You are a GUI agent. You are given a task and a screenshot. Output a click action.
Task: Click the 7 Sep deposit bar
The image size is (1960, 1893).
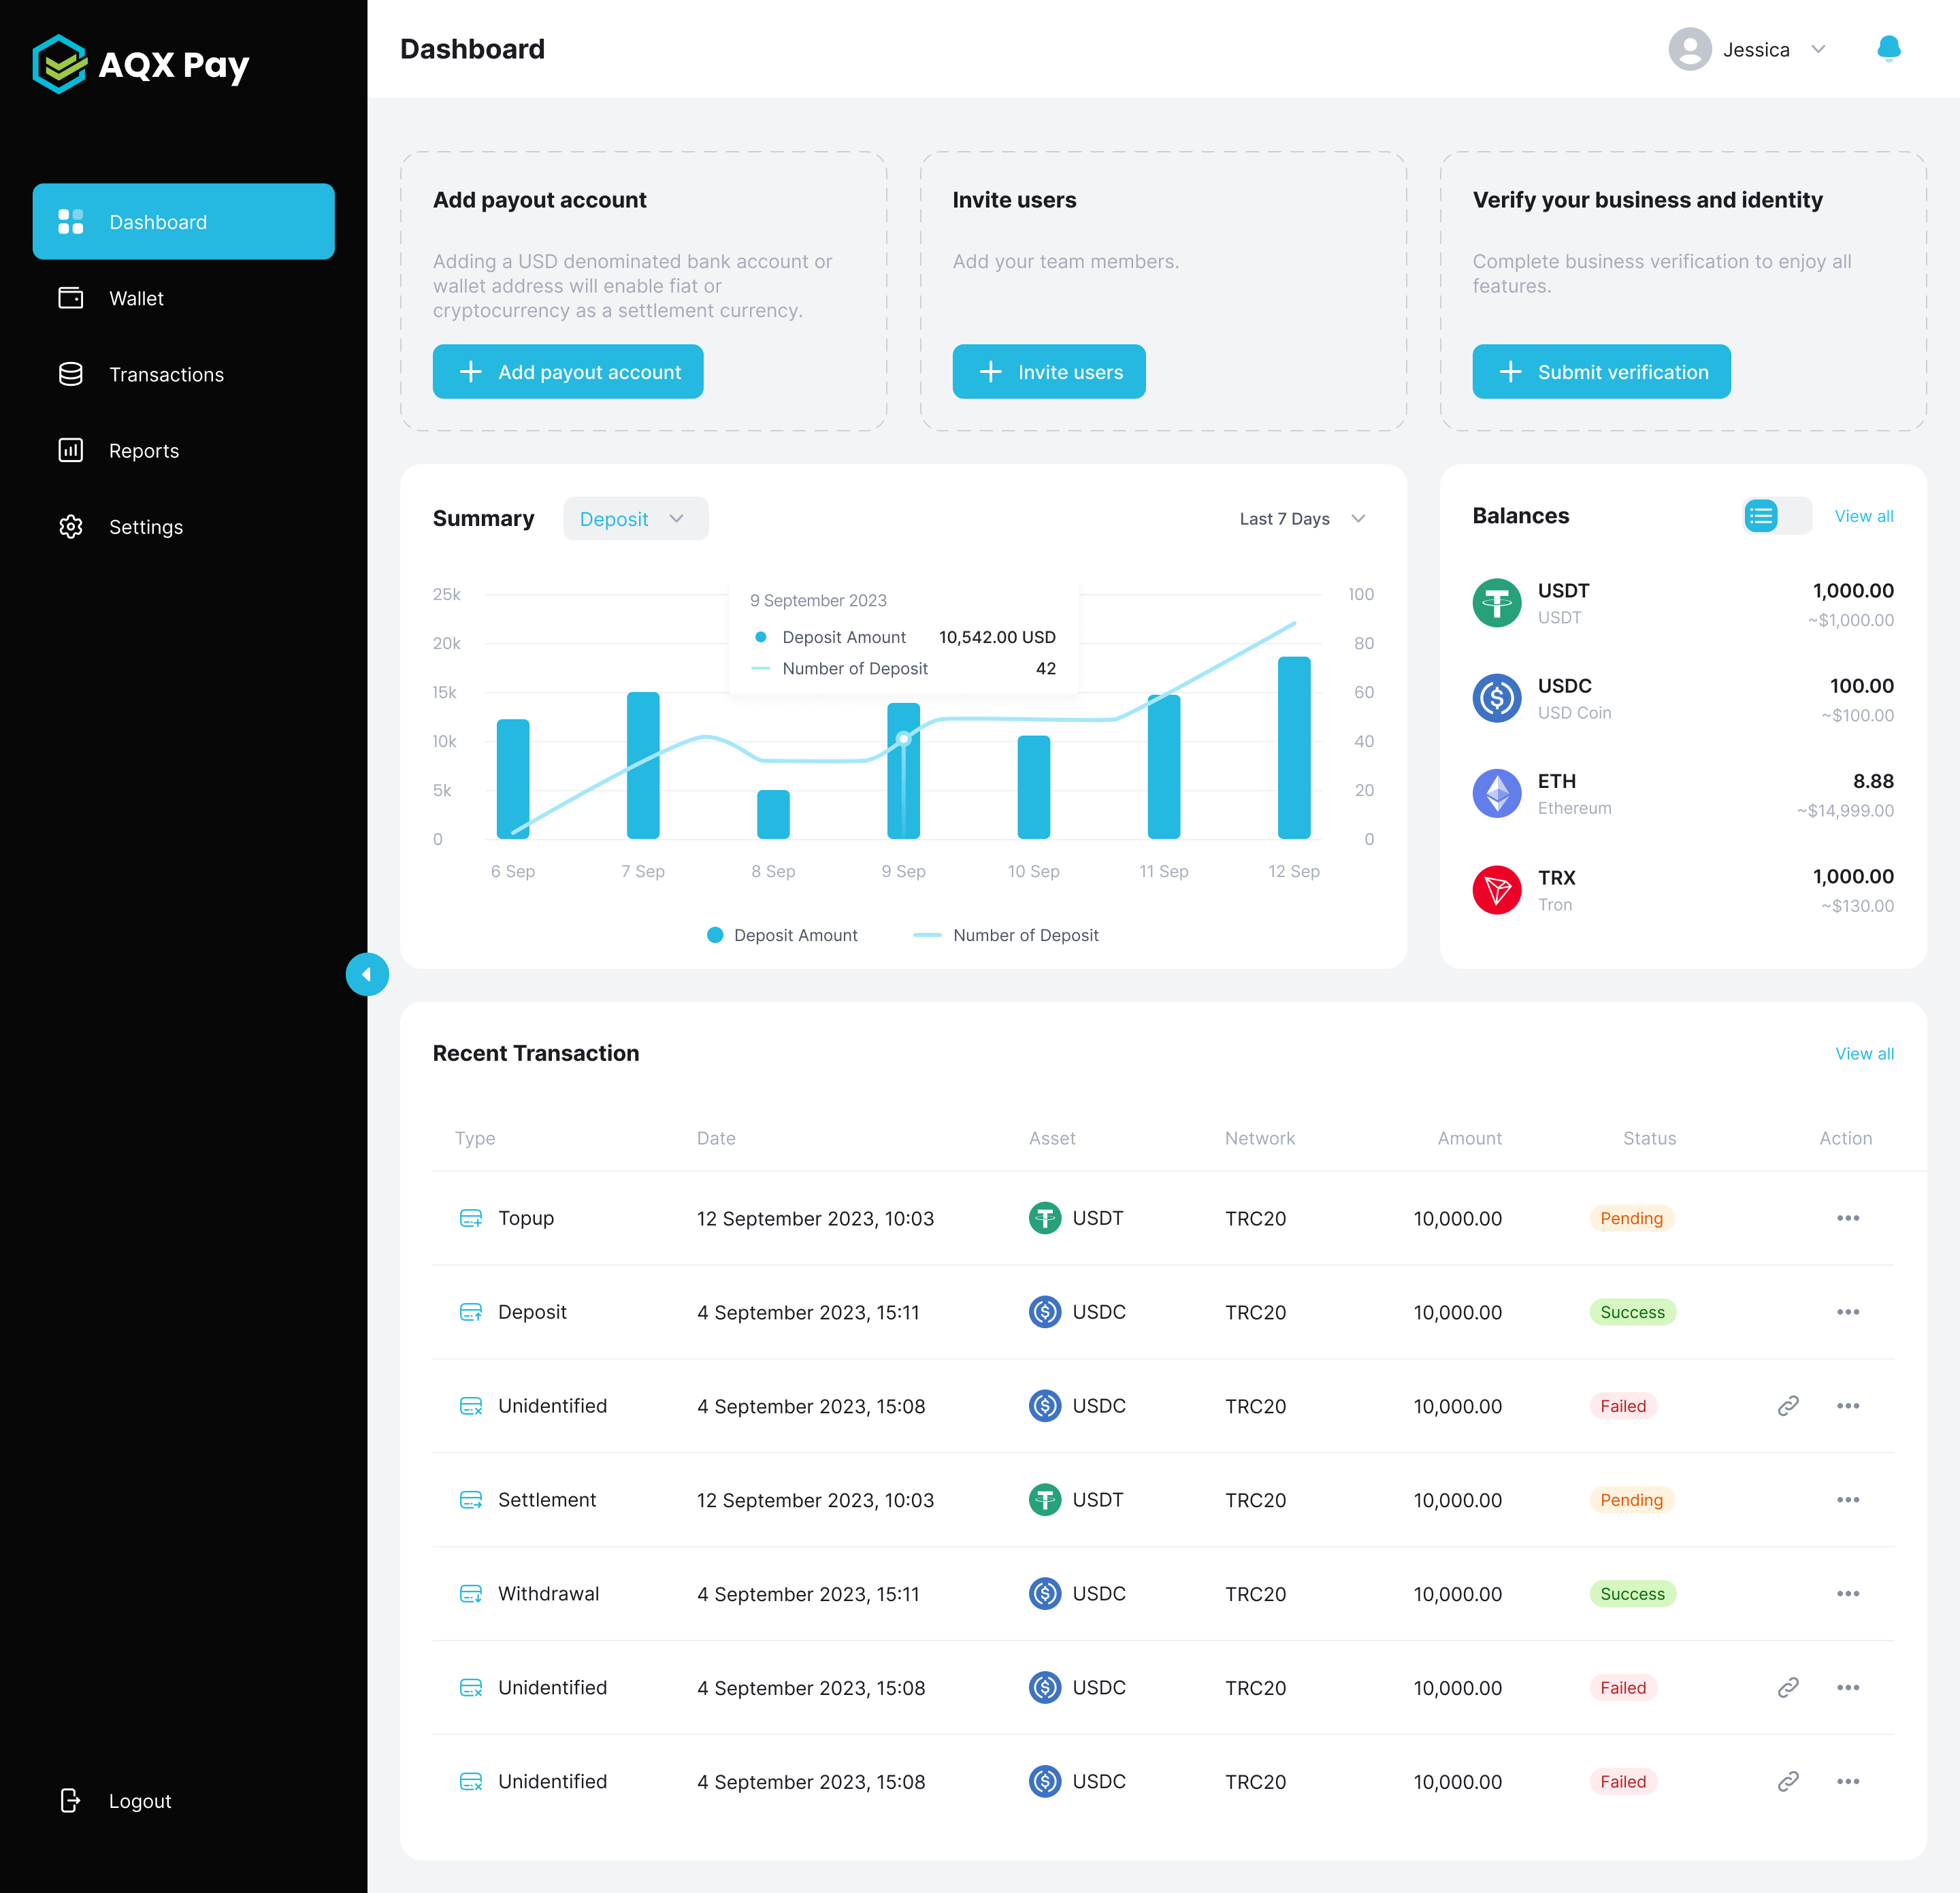click(x=643, y=765)
